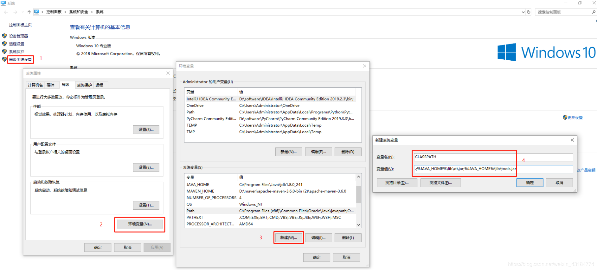Image resolution: width=597 pixels, height=270 pixels.
Task: Select MAVEN_HOME system variable row
Action: pos(270,191)
